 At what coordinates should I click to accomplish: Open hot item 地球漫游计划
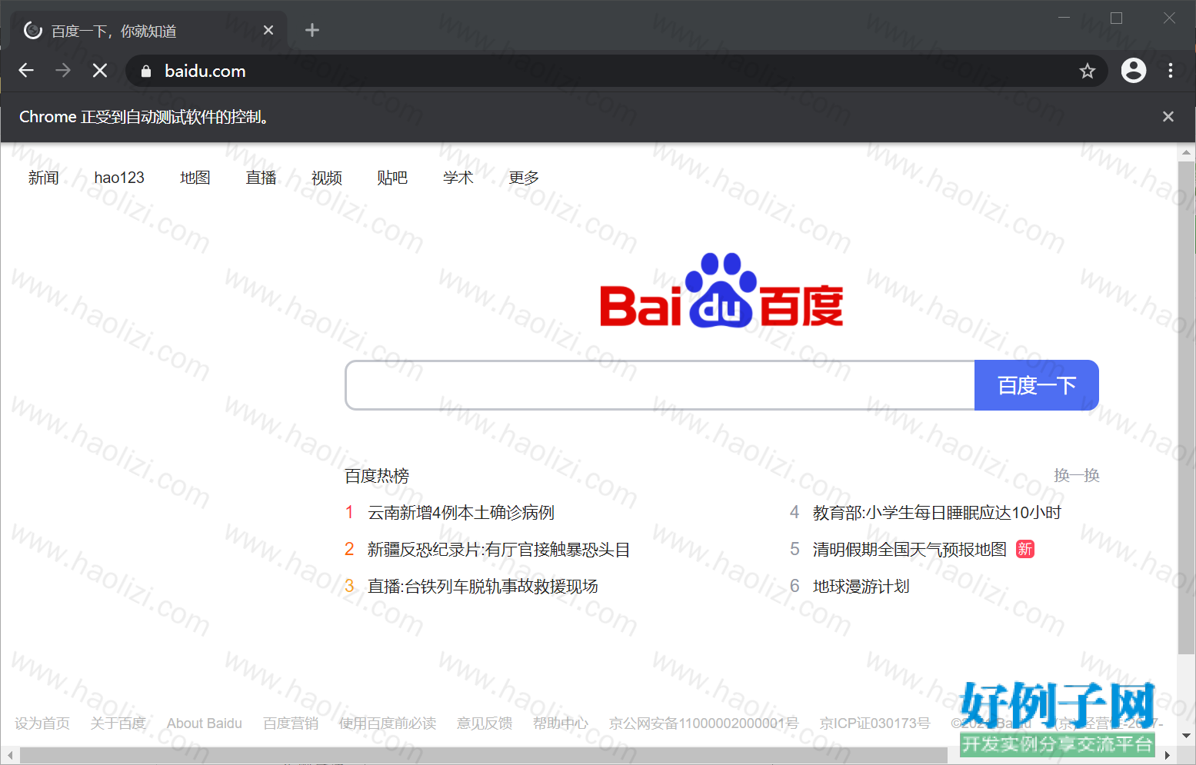coord(861,587)
